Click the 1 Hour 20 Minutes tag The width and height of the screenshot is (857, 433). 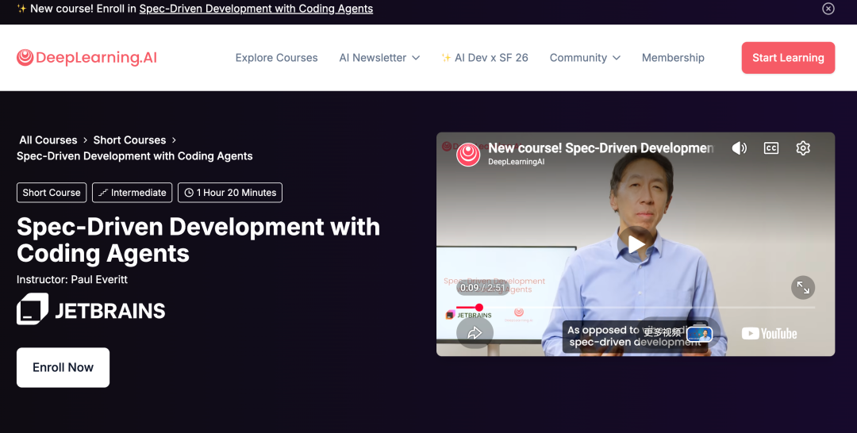point(230,192)
